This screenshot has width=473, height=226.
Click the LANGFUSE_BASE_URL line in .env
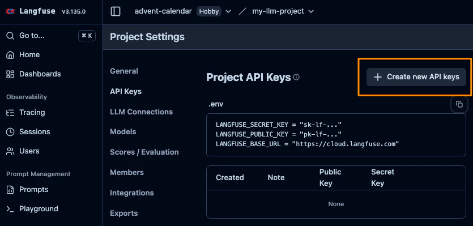pyautogui.click(x=308, y=144)
